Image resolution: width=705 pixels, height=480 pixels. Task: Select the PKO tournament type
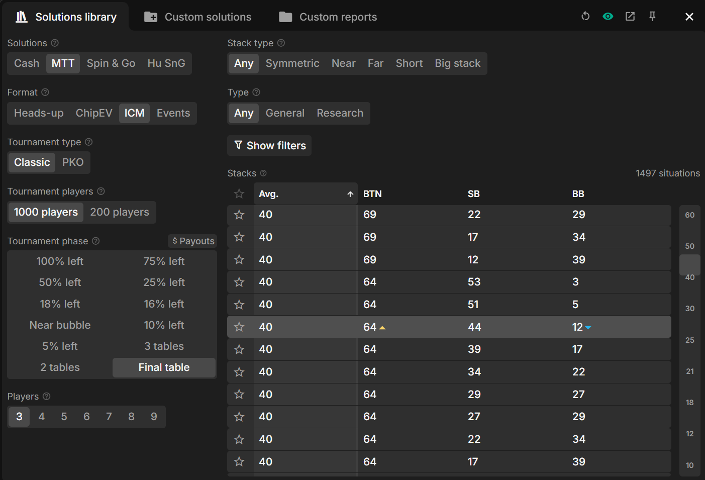click(x=73, y=162)
